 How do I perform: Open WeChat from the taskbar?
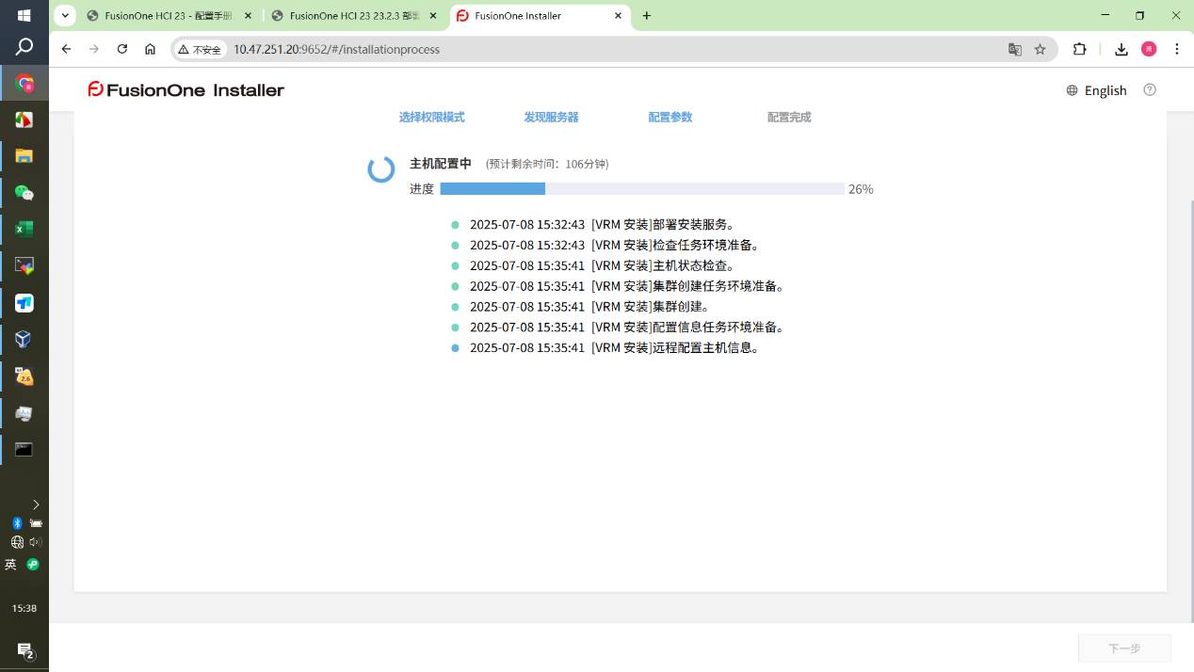pyautogui.click(x=24, y=193)
